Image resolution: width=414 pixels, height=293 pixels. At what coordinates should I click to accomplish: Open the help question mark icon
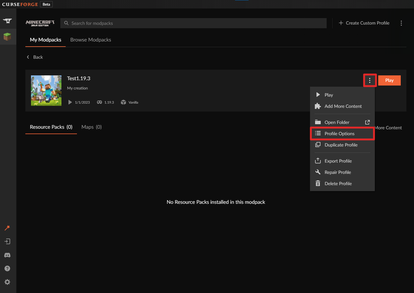7,269
